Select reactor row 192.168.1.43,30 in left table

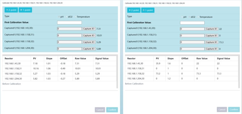click(60, 64)
